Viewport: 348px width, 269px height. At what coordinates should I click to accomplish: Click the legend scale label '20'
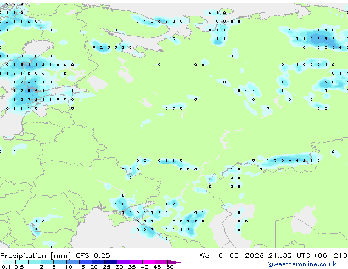click(94, 267)
